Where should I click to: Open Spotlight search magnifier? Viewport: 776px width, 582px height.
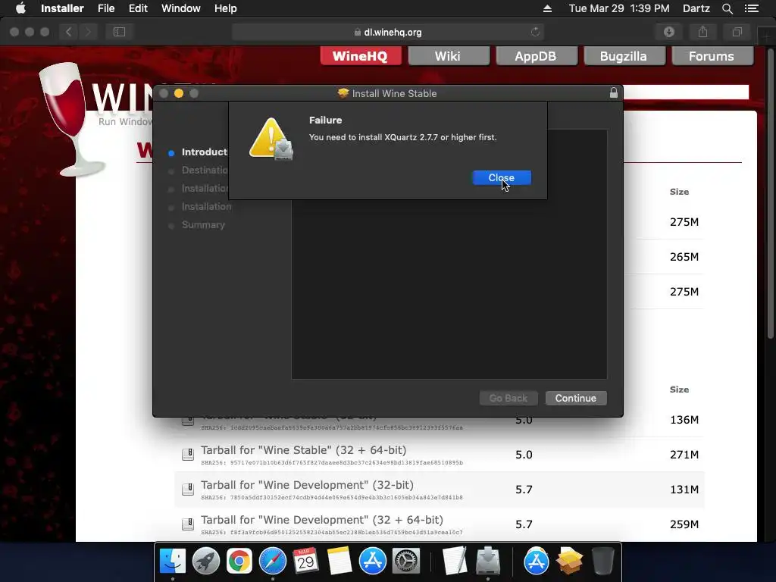click(x=727, y=8)
